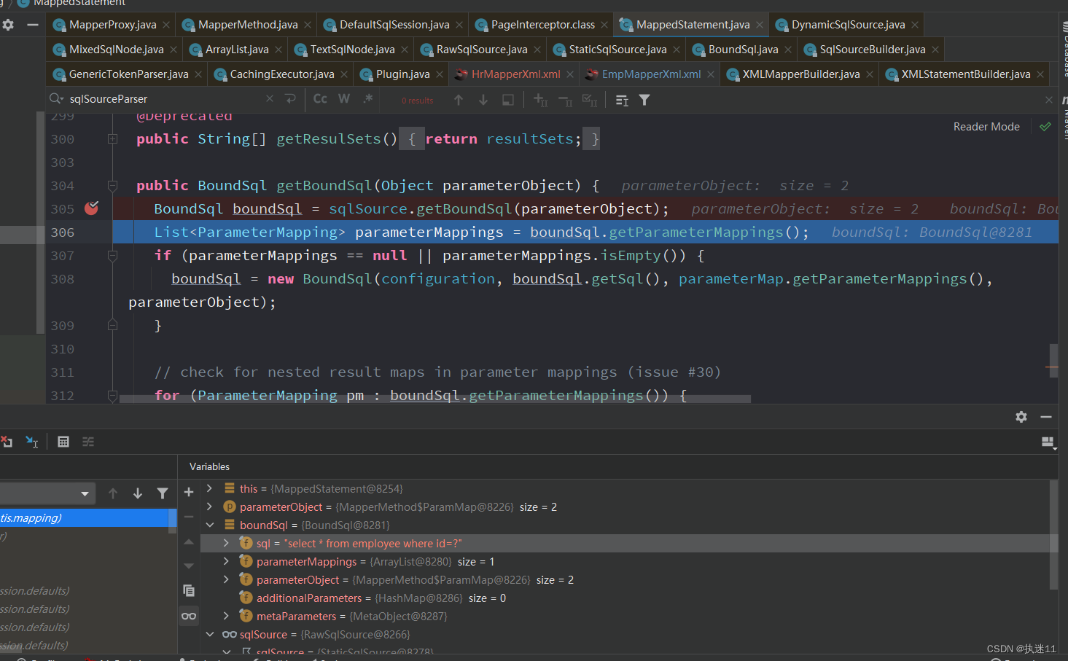Click the Variables panel header

[x=209, y=466]
